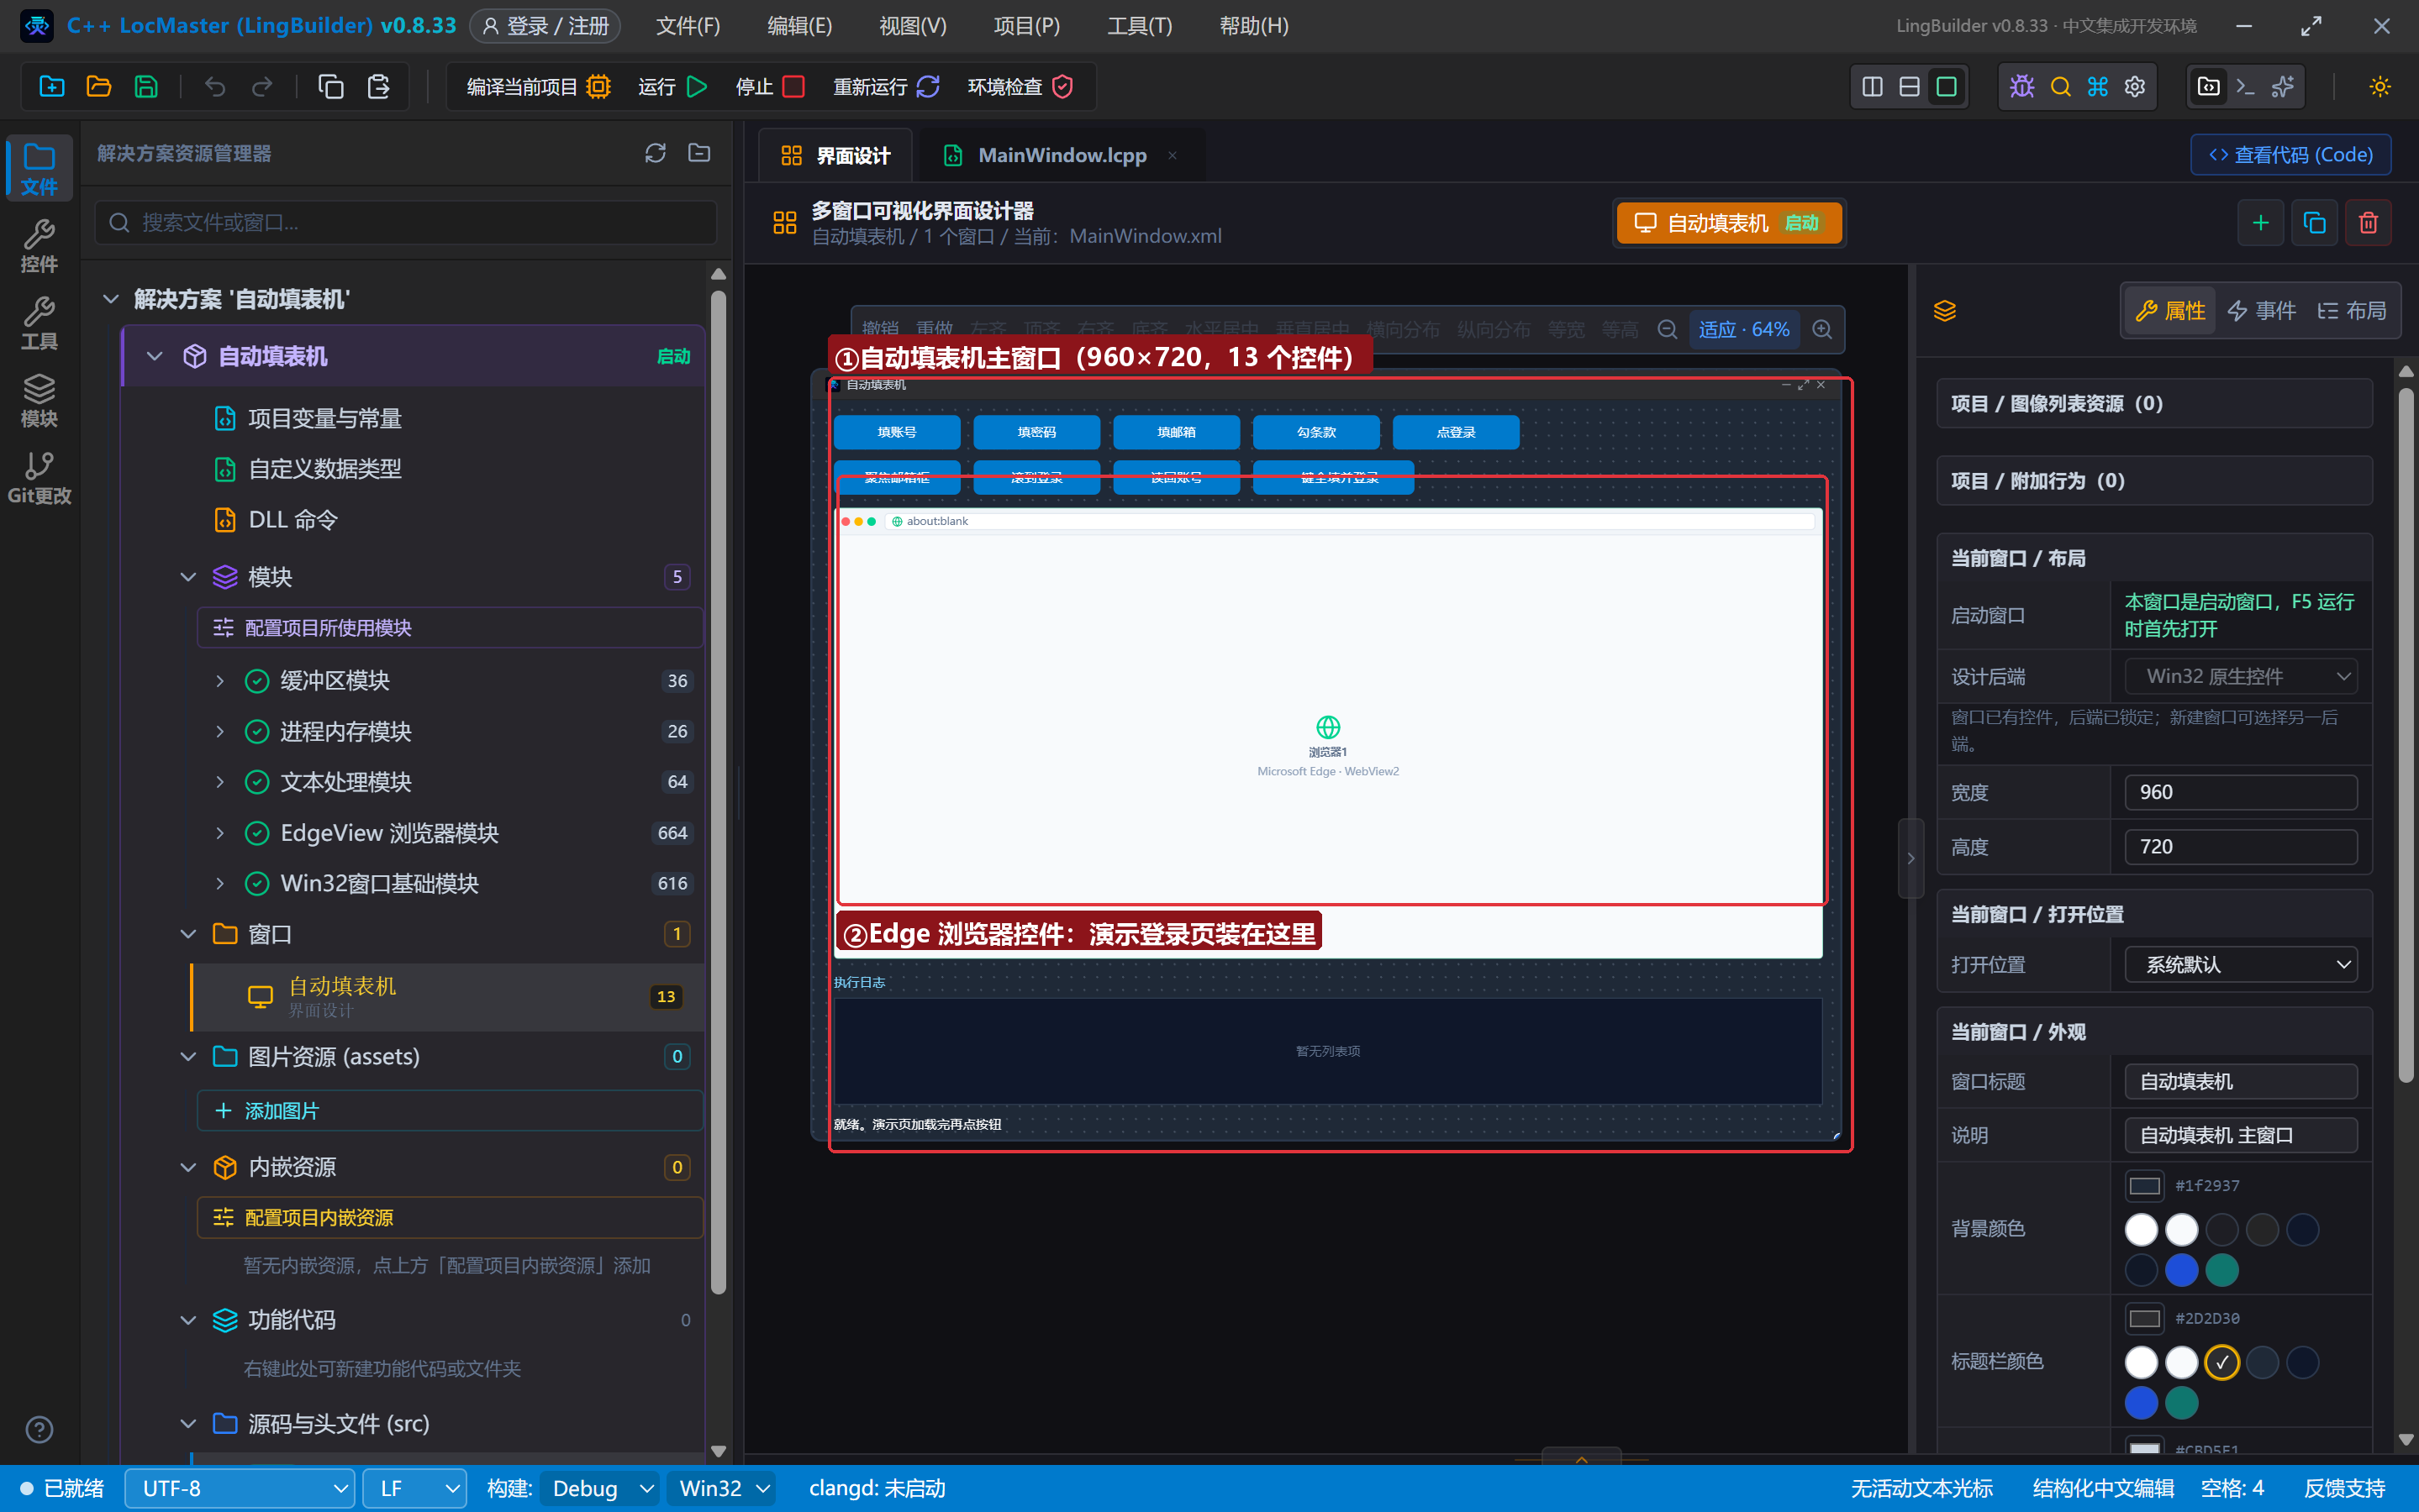Click the redo arrow toolbar icon
Screen dimensions: 2419x1512
(x=262, y=87)
